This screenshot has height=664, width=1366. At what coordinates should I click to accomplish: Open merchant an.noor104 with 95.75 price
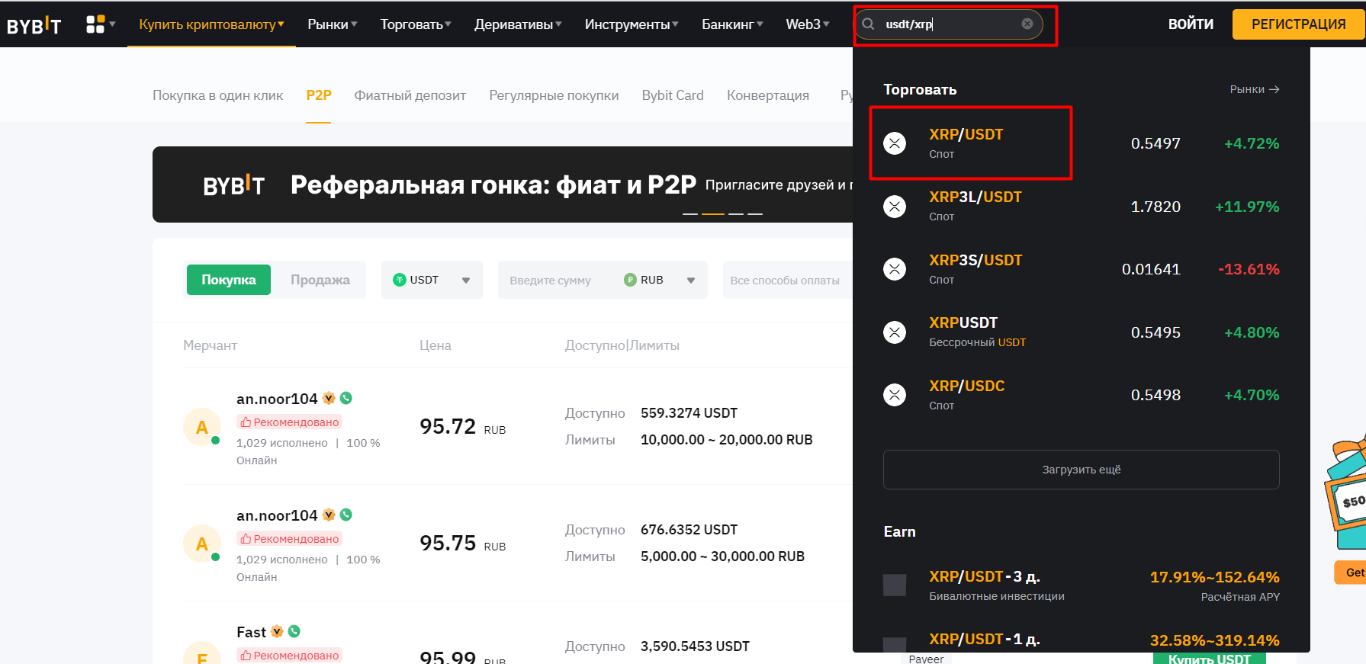point(277,515)
